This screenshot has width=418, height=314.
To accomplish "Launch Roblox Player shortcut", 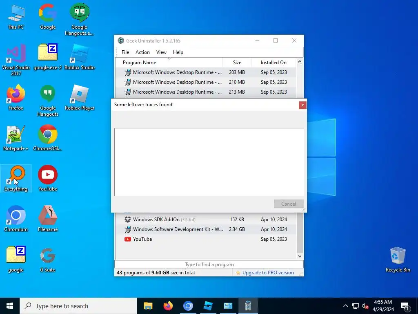I will (x=80, y=97).
